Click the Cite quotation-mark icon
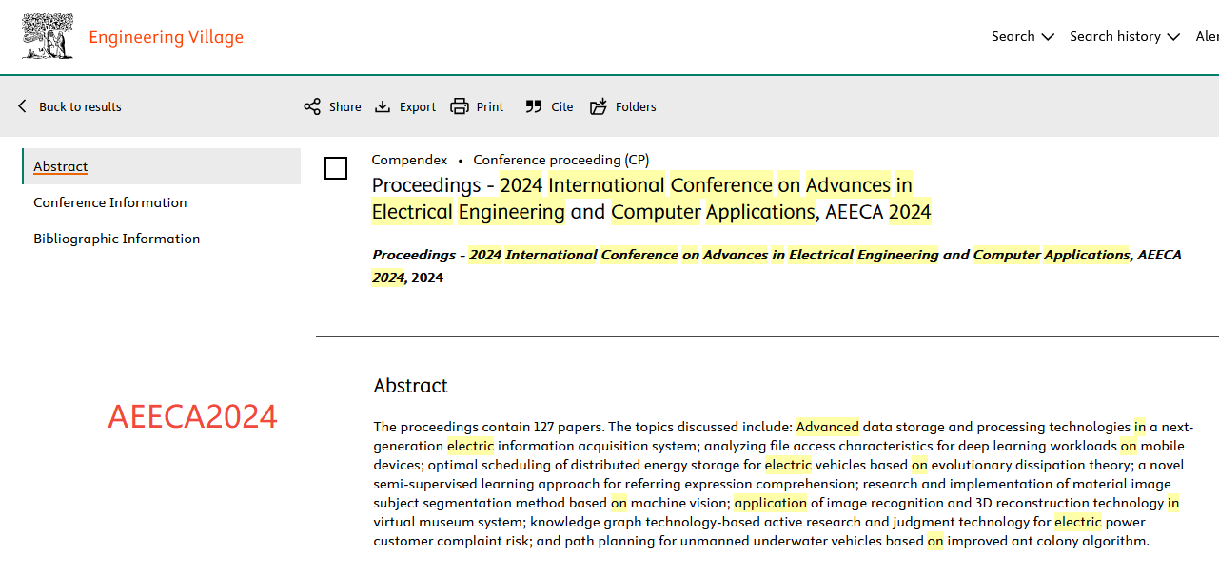The image size is (1219, 574). [x=534, y=106]
